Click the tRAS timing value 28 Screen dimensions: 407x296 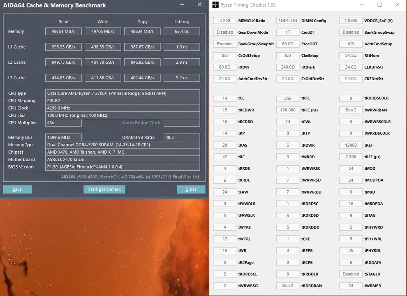[225, 145]
